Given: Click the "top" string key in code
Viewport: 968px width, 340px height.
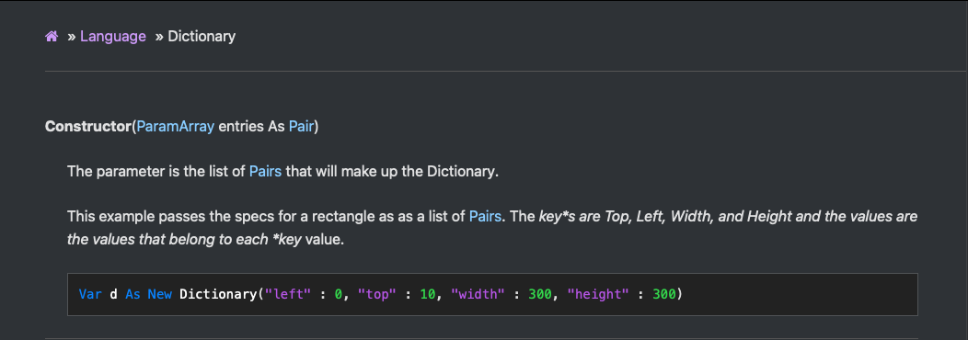Looking at the screenshot, I should click(377, 294).
